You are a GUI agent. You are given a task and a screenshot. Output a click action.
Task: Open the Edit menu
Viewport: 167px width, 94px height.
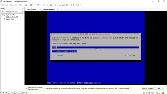click(7, 5)
